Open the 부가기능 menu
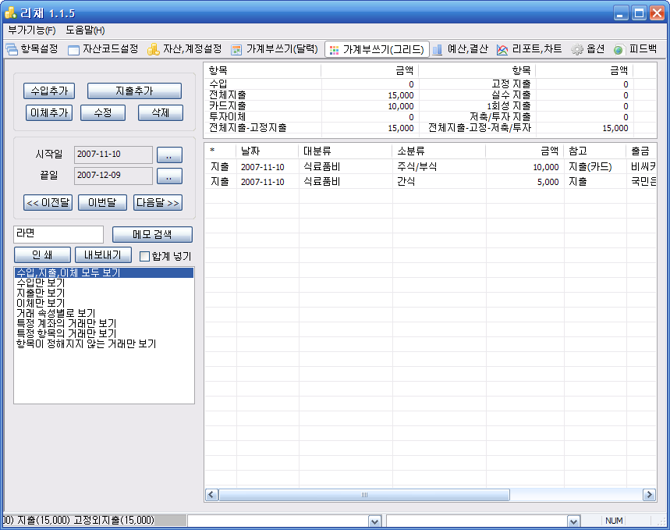 click(31, 30)
